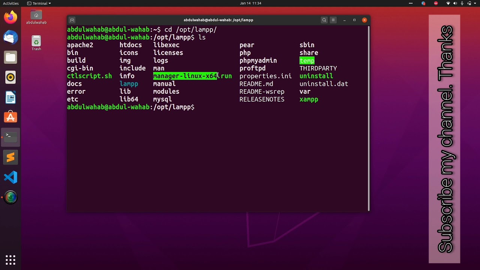
Task: Open the Files manager in the dock
Action: point(10,57)
